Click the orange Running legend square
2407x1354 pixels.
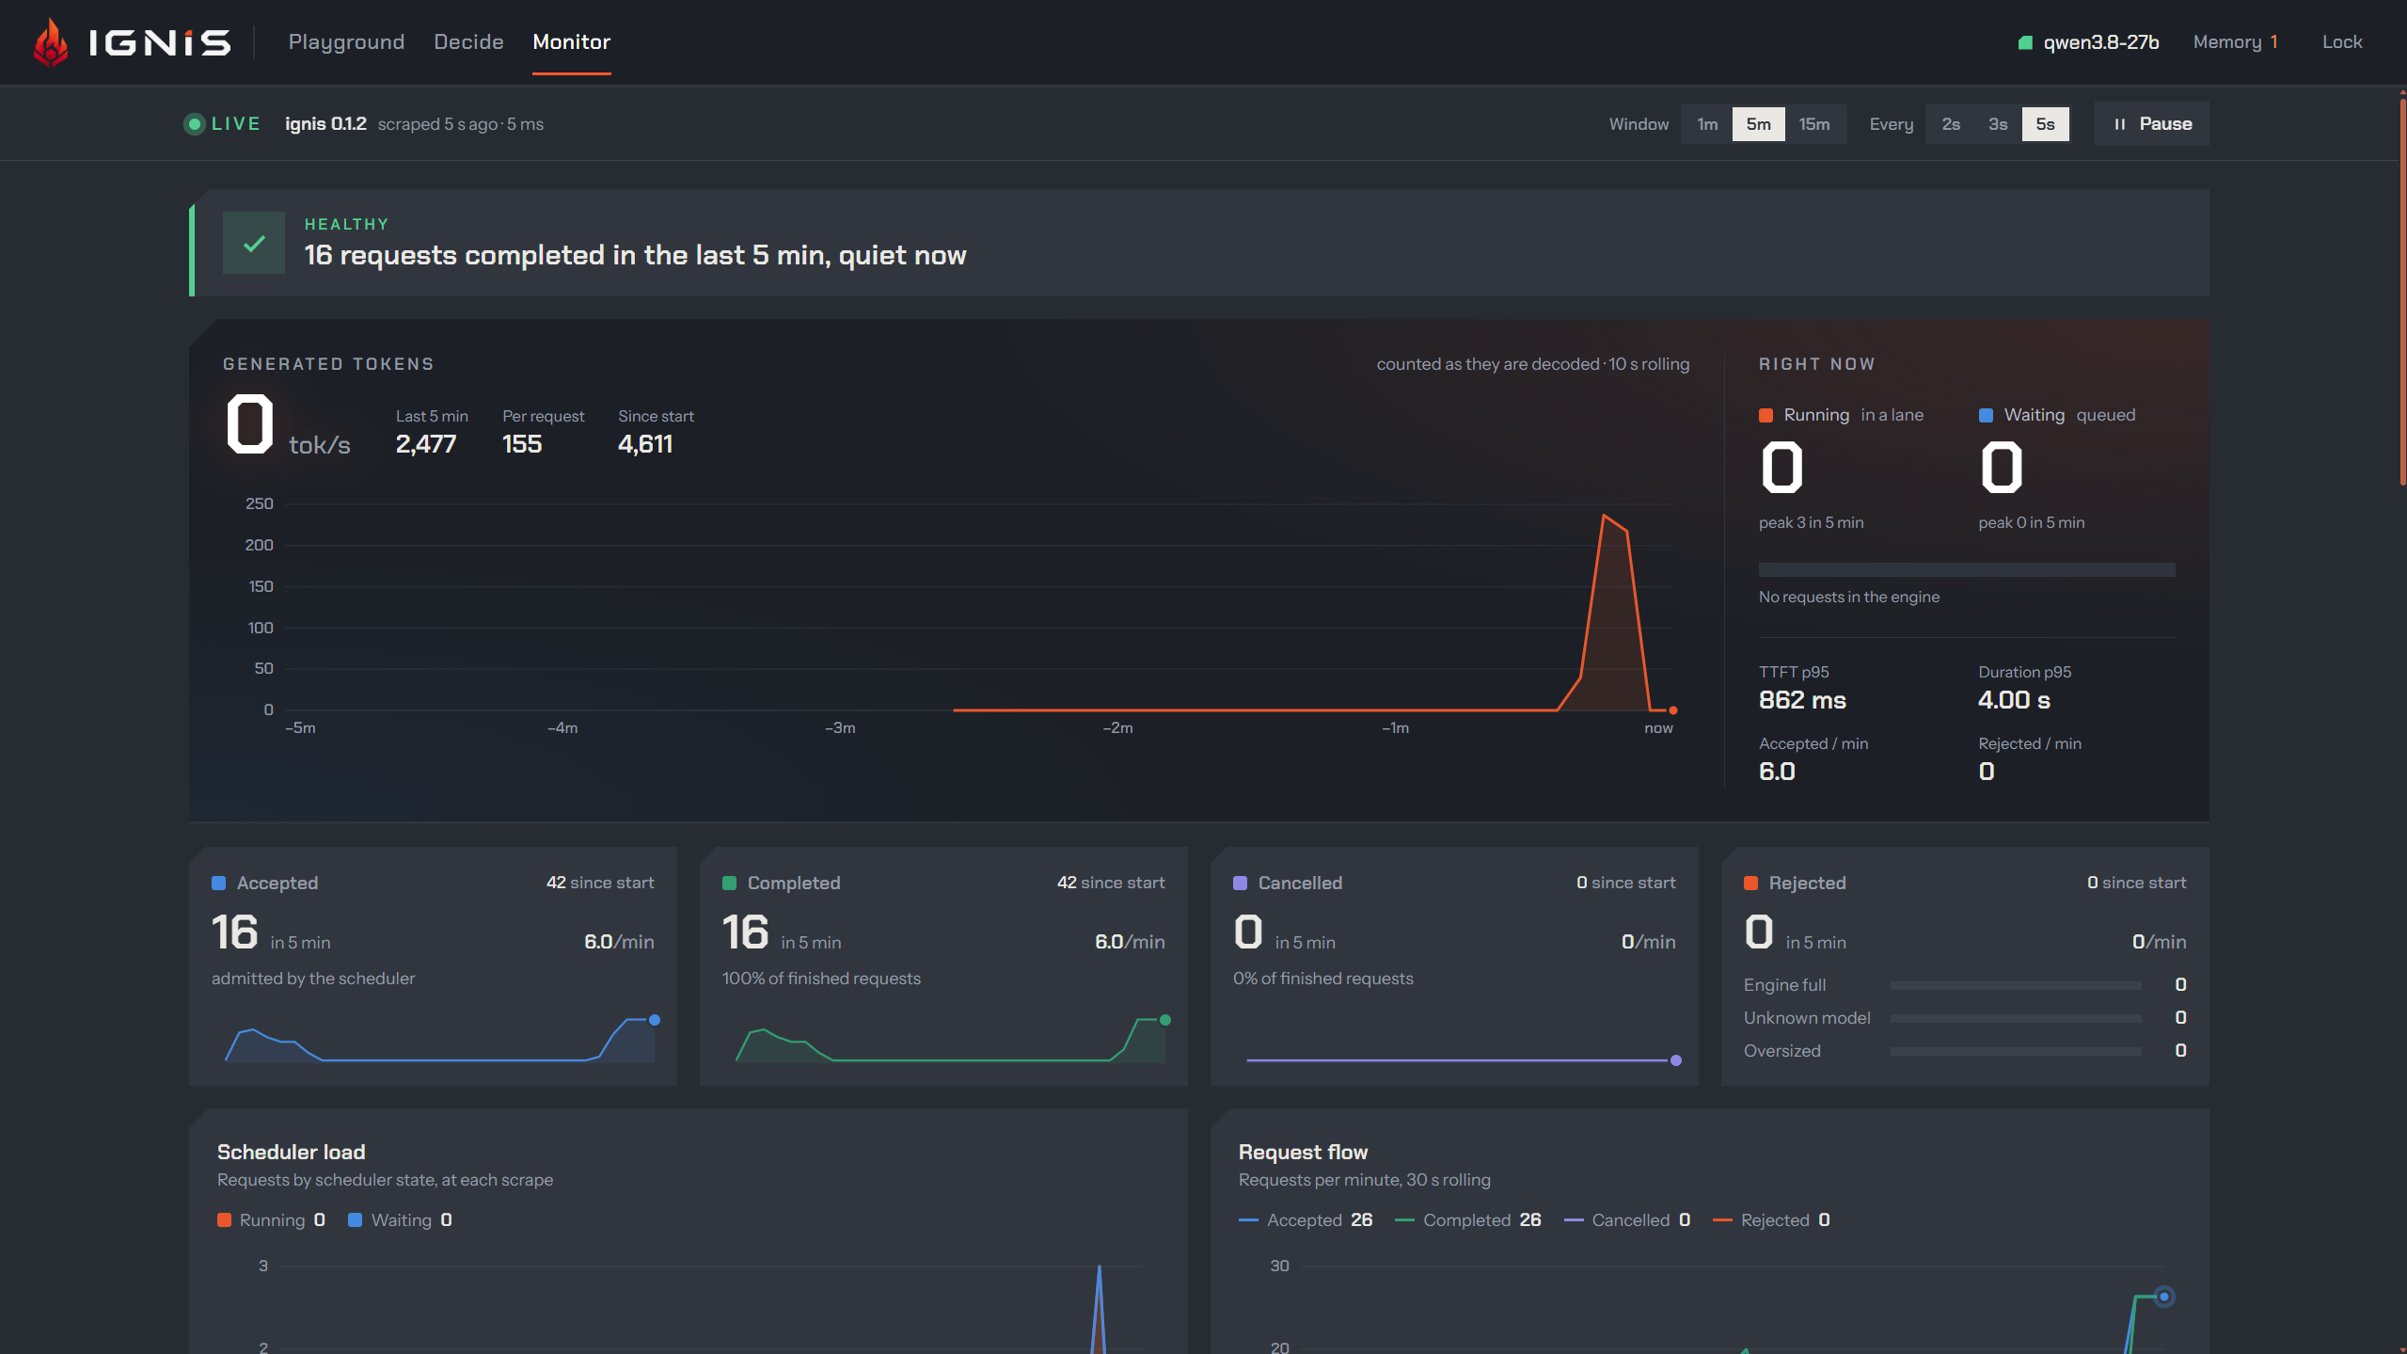click(1766, 416)
